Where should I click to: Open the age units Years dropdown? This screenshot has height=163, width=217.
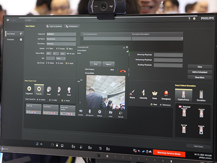tap(61, 58)
